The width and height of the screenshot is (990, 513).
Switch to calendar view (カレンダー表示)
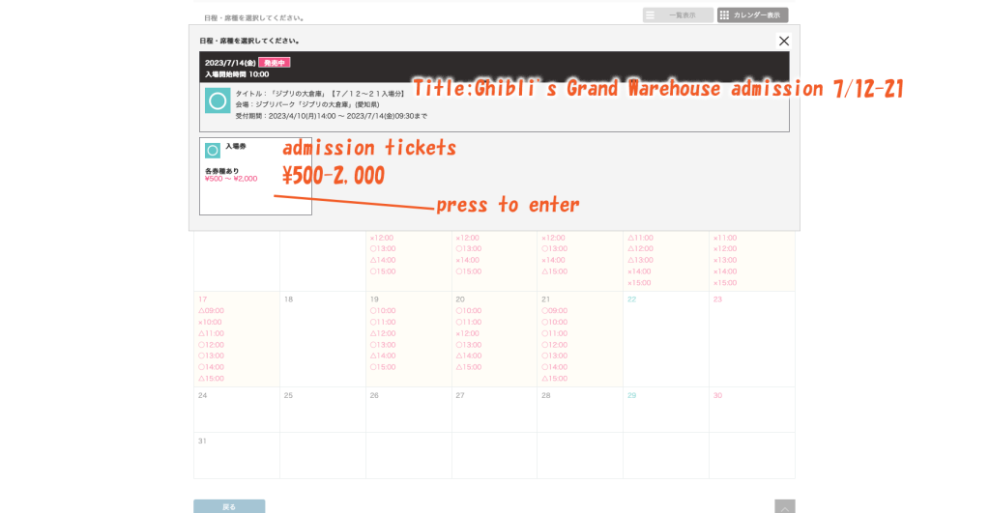(752, 15)
